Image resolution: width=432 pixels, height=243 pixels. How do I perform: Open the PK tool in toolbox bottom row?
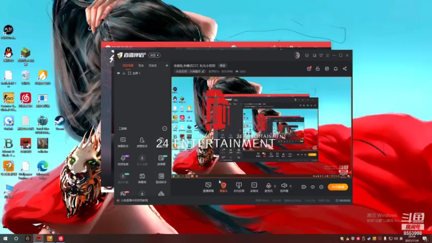[124, 193]
